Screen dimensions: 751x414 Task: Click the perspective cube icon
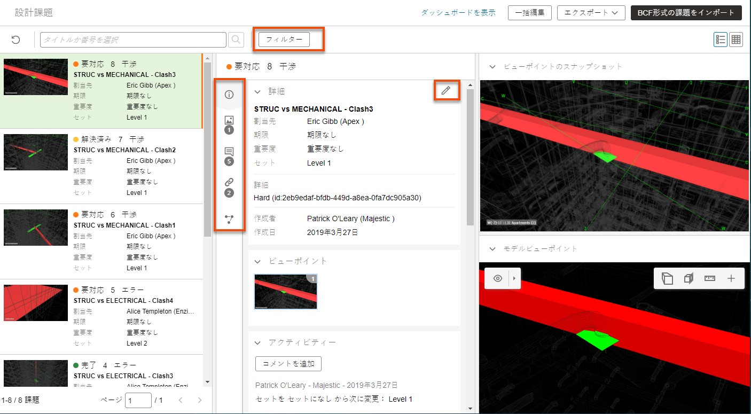[x=667, y=278]
